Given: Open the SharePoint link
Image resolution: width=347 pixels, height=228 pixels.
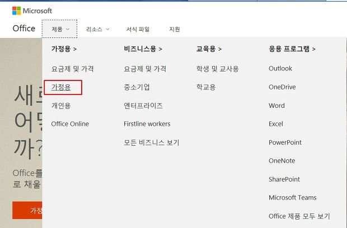Looking at the screenshot, I should click(284, 179).
